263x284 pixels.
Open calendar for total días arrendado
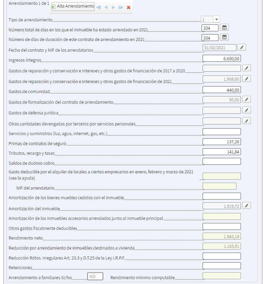(224, 28)
